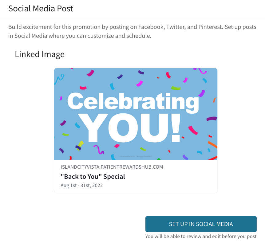This screenshot has height=247, width=265.
Task: Select the Aug 1st - 31st, 2022 date
Action: point(82,186)
